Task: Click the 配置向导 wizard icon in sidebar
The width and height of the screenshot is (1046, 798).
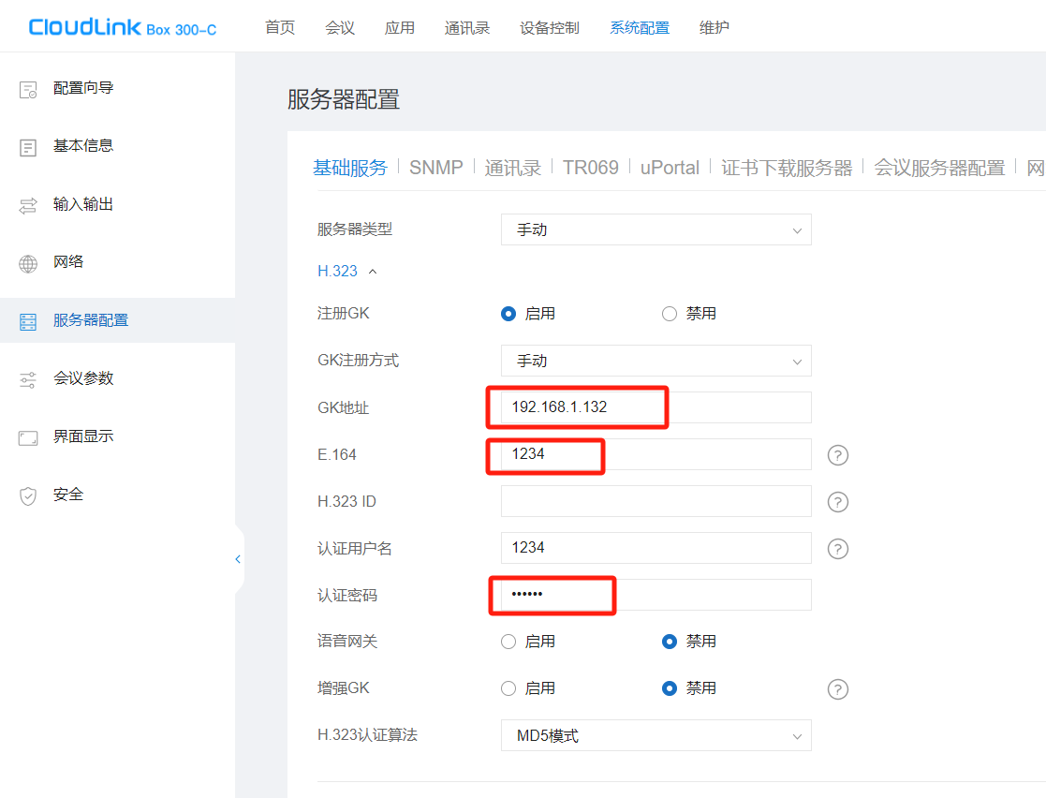Action: [28, 89]
